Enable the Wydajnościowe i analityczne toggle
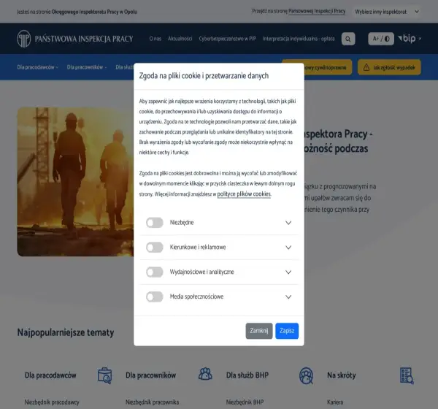This screenshot has height=409, width=438. [x=155, y=272]
